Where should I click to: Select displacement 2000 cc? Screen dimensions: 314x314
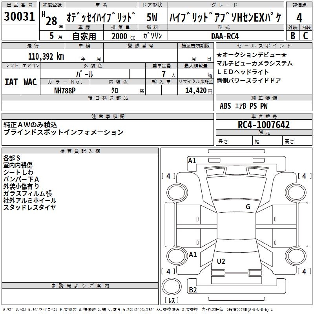123,36
